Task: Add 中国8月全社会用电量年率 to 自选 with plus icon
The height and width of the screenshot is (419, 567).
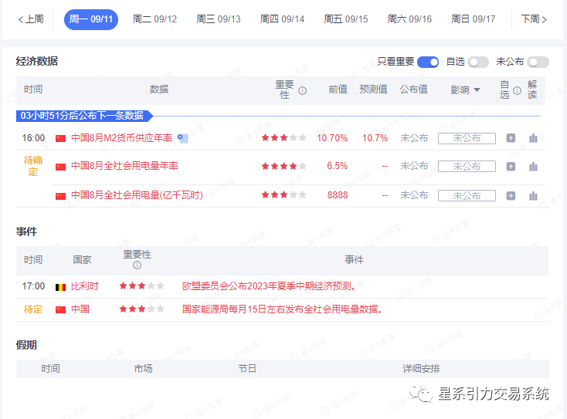Action: (x=511, y=167)
